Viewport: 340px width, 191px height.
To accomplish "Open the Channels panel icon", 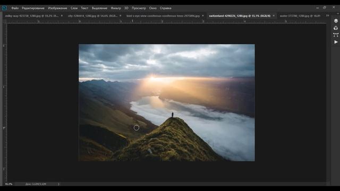I will 336,28.
